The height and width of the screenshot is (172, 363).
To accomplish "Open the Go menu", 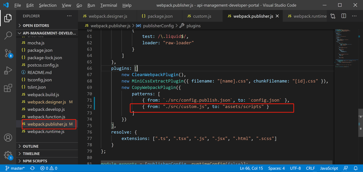I will click(x=79, y=5).
